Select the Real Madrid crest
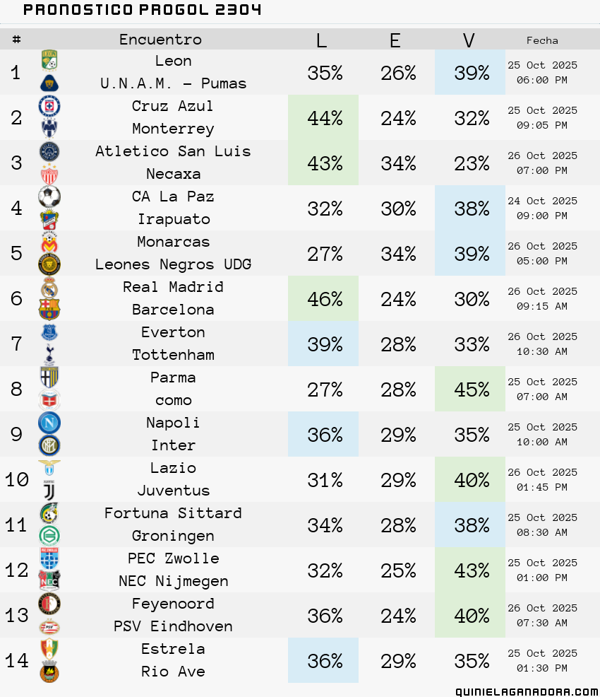Image resolution: width=600 pixels, height=697 pixels. [49, 288]
